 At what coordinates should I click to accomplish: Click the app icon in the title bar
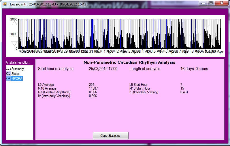click(x=4, y=4)
